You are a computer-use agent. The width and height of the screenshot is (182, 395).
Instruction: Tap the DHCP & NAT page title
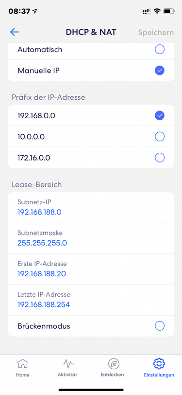(x=91, y=32)
